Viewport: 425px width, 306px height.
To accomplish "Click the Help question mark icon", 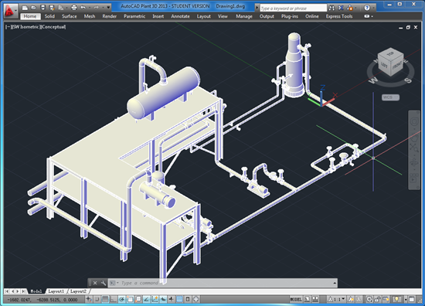I will 367,8.
